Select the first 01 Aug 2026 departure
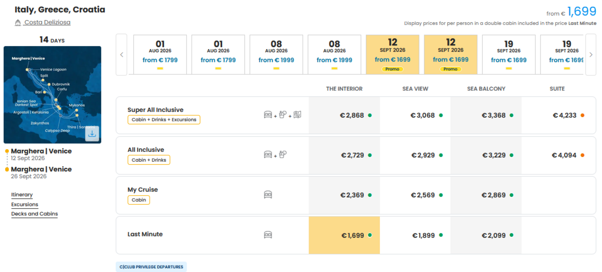602x272 pixels. click(x=160, y=54)
